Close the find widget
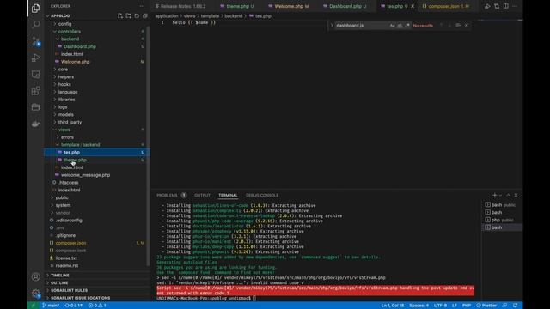550x309 pixels. coord(467,26)
